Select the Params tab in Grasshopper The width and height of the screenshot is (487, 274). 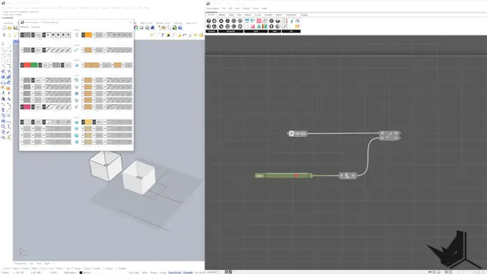(x=211, y=15)
